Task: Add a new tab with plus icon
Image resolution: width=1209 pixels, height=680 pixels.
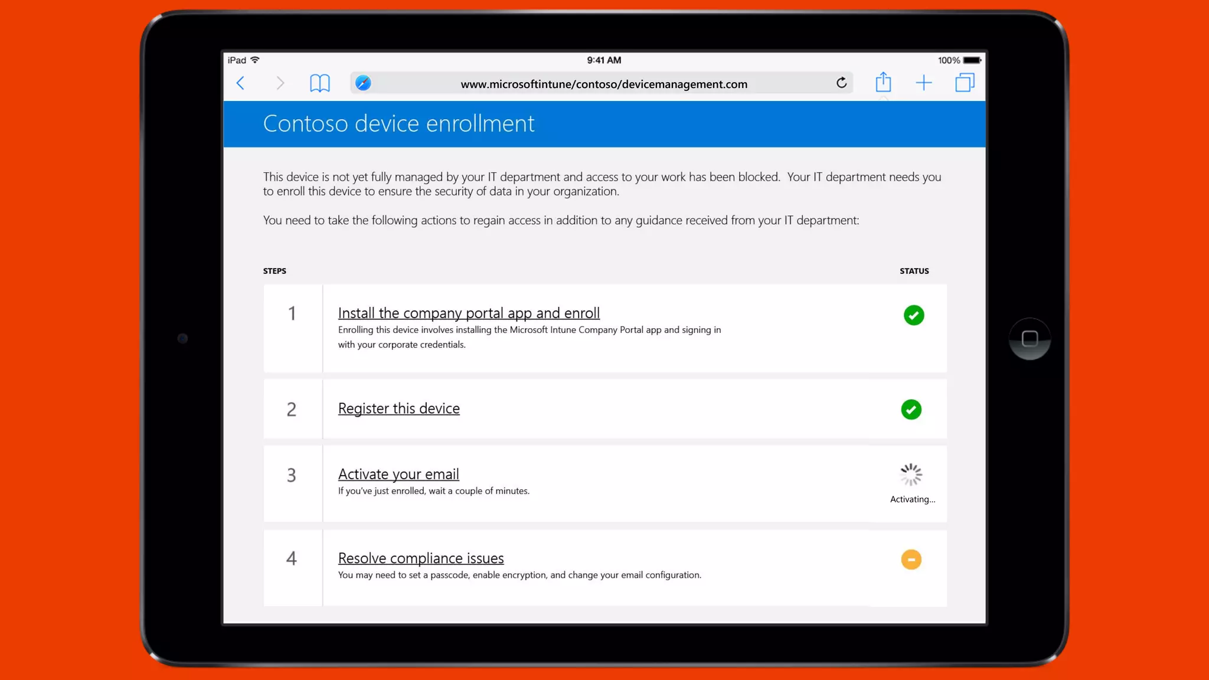Action: (924, 83)
